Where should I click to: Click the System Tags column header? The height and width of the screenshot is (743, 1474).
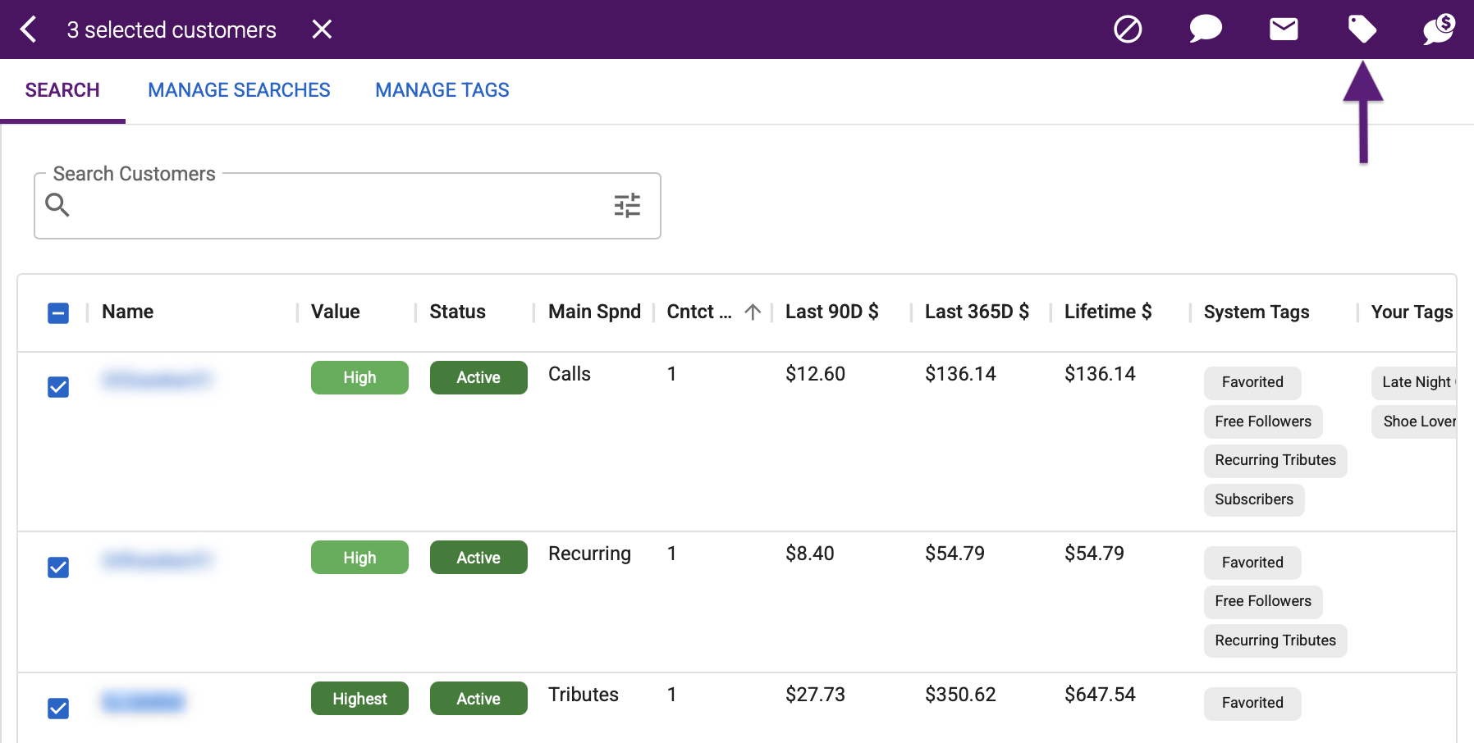coord(1257,312)
